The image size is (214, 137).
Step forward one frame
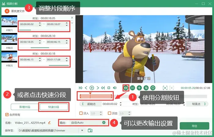pyautogui.click(x=98, y=88)
